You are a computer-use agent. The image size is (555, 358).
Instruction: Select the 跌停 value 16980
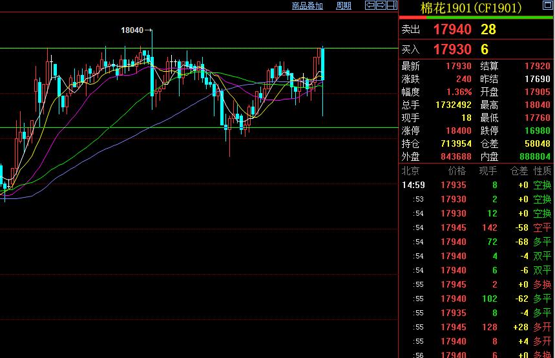pyautogui.click(x=538, y=131)
